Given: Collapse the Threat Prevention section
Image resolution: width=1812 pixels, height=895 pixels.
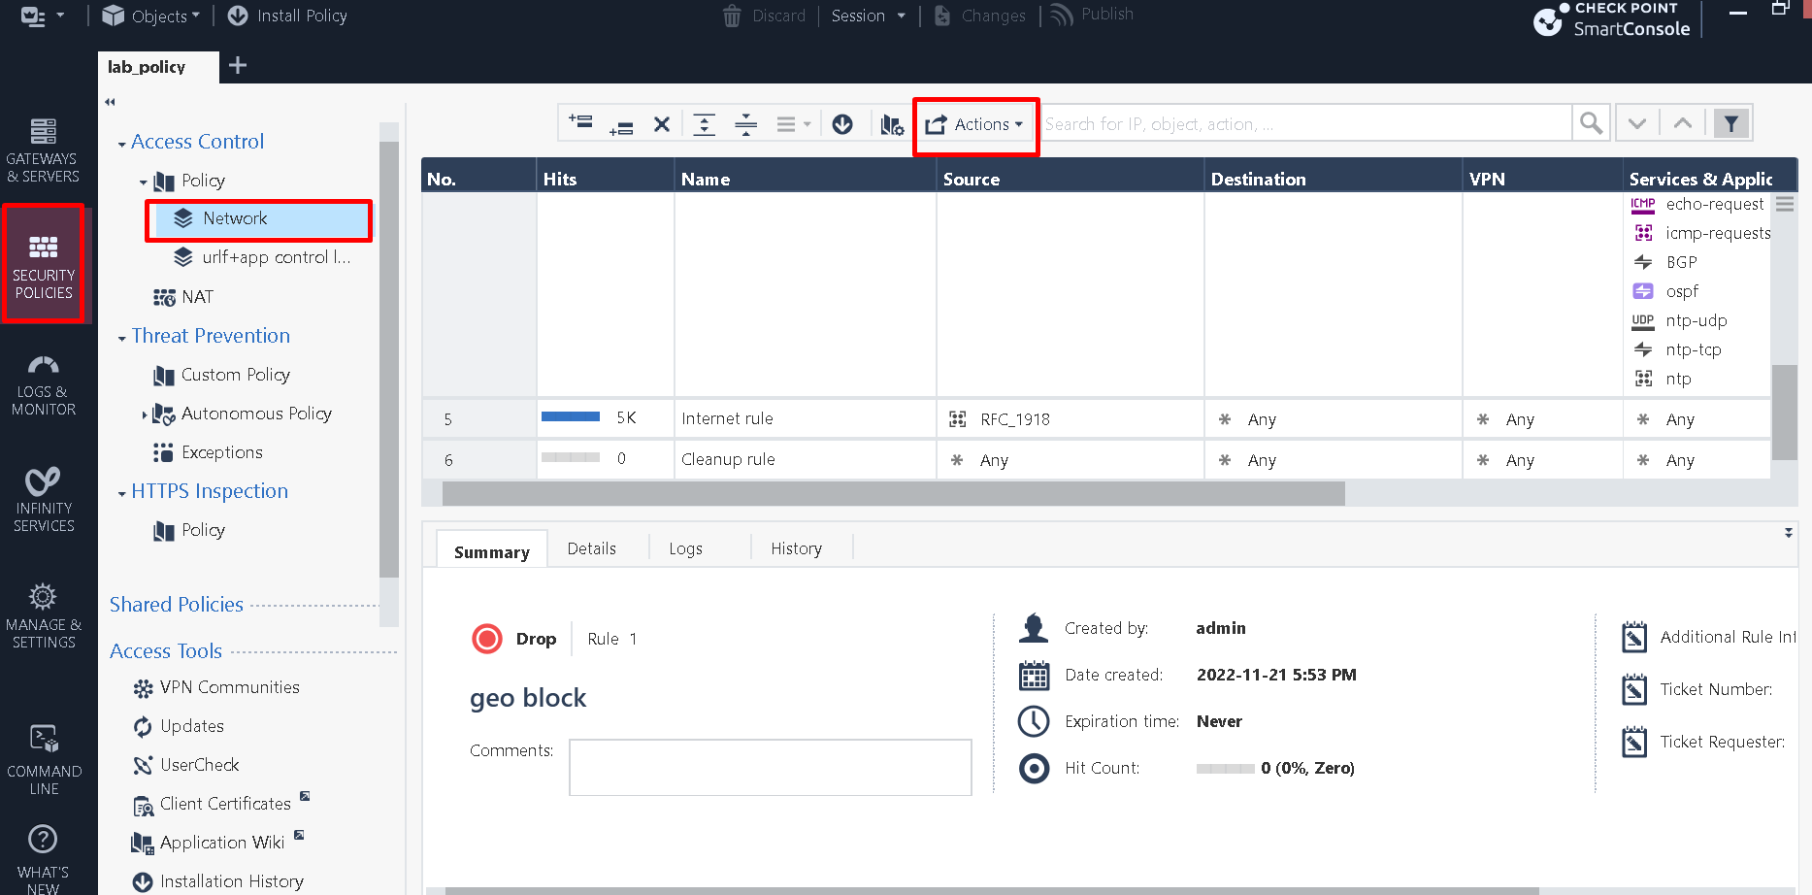Looking at the screenshot, I should coord(122,338).
